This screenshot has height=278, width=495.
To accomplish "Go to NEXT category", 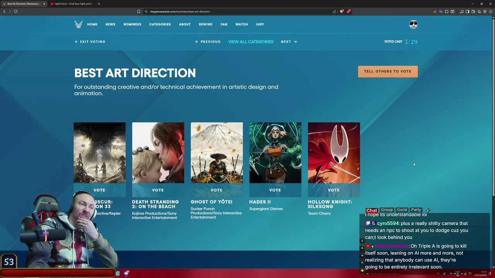I will coord(289,42).
